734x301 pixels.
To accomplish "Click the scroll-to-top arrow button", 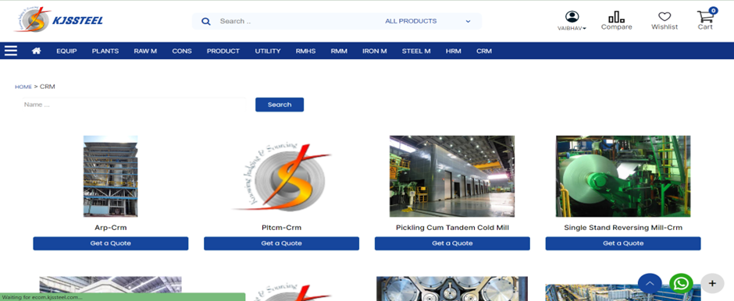I will click(650, 283).
